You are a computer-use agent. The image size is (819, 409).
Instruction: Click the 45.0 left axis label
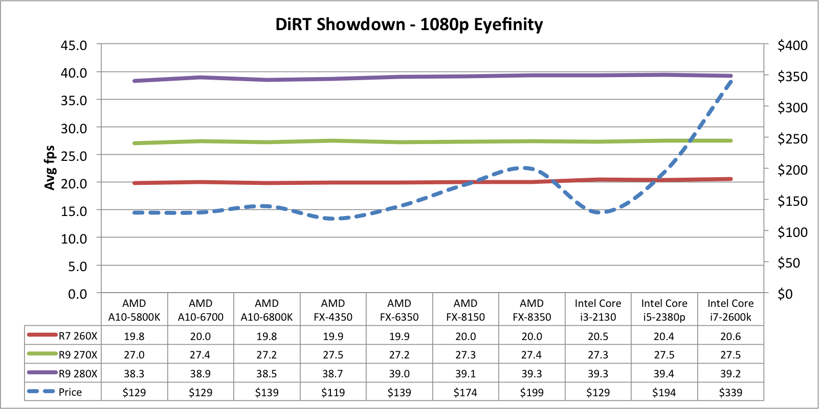[x=74, y=45]
